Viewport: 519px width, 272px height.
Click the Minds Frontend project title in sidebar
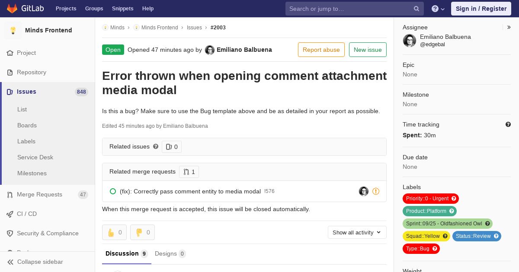click(48, 30)
